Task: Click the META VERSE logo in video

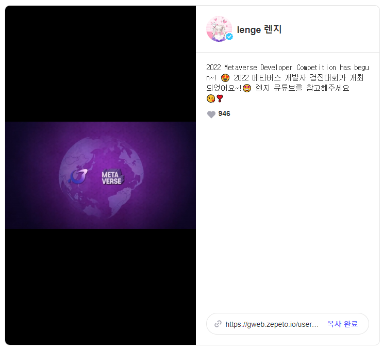Action: [112, 177]
